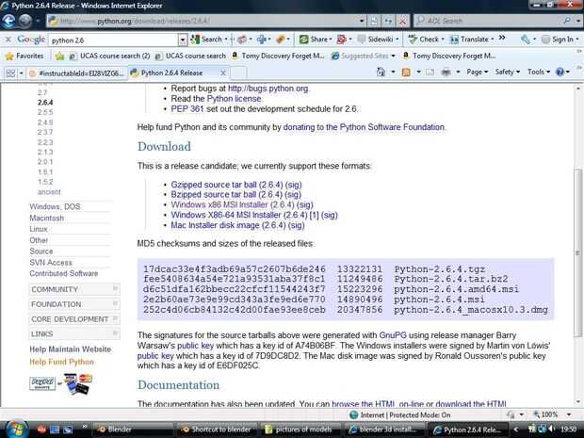Viewport: 584px width, 438px height.
Task: Click the RSS feeds icon
Action: (x=406, y=72)
